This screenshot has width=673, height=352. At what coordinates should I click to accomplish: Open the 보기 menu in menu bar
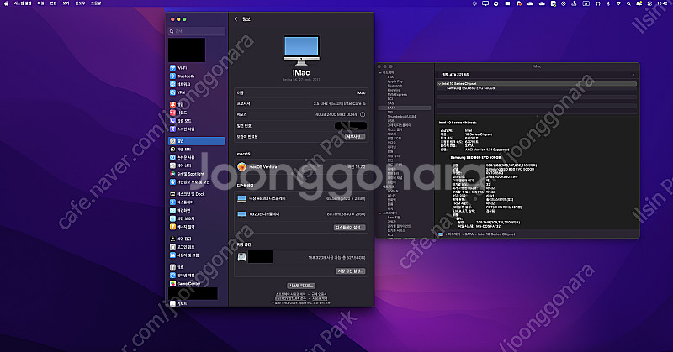coord(66,3)
